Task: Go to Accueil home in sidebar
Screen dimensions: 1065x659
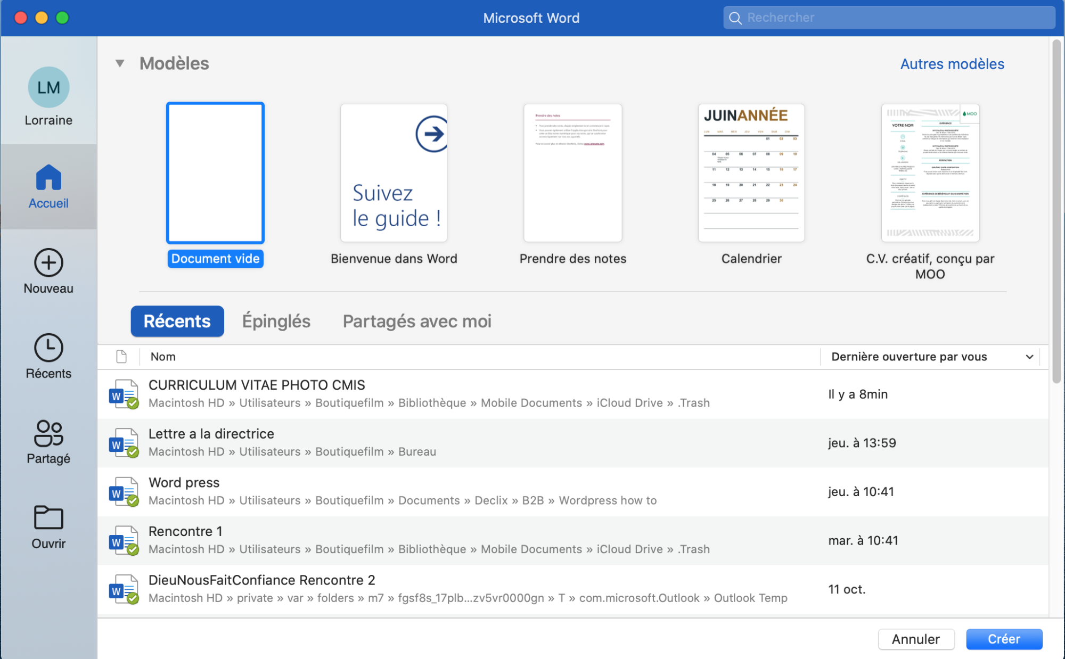Action: coord(48,187)
